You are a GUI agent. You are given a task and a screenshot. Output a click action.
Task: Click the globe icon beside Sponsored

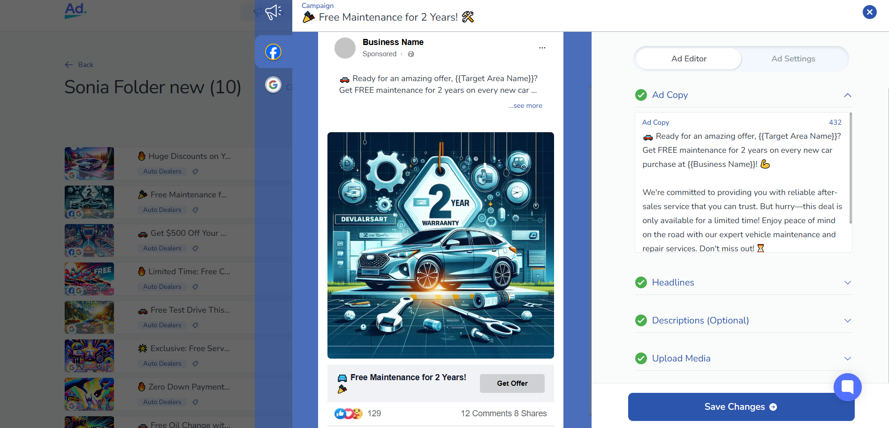point(411,54)
